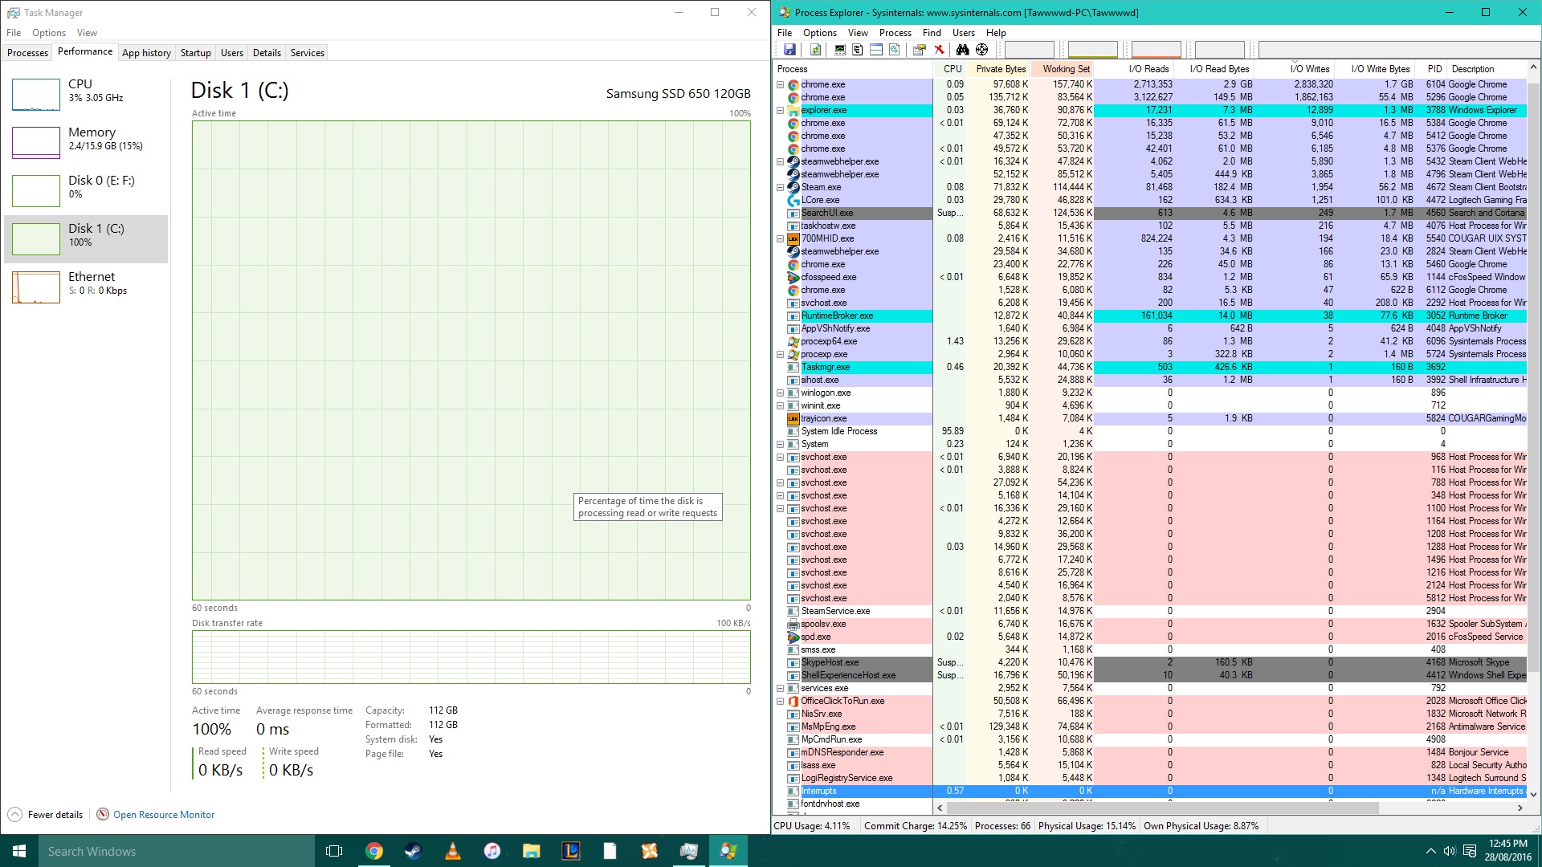Sort by the Working Set column header
This screenshot has height=867, width=1542.
point(1063,69)
